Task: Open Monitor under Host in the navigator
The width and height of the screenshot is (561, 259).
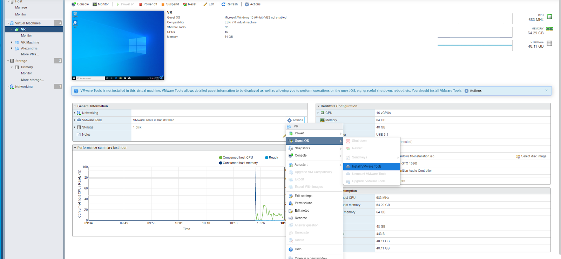Action: pos(21,14)
